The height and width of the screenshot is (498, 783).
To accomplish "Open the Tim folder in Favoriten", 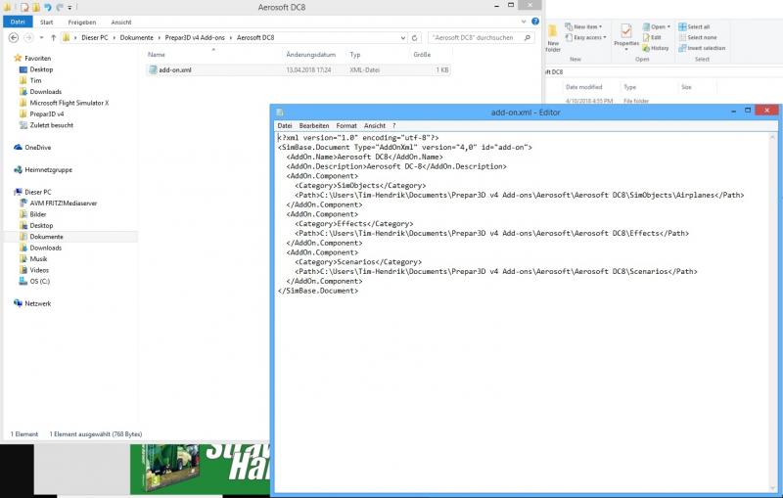I will (x=35, y=80).
